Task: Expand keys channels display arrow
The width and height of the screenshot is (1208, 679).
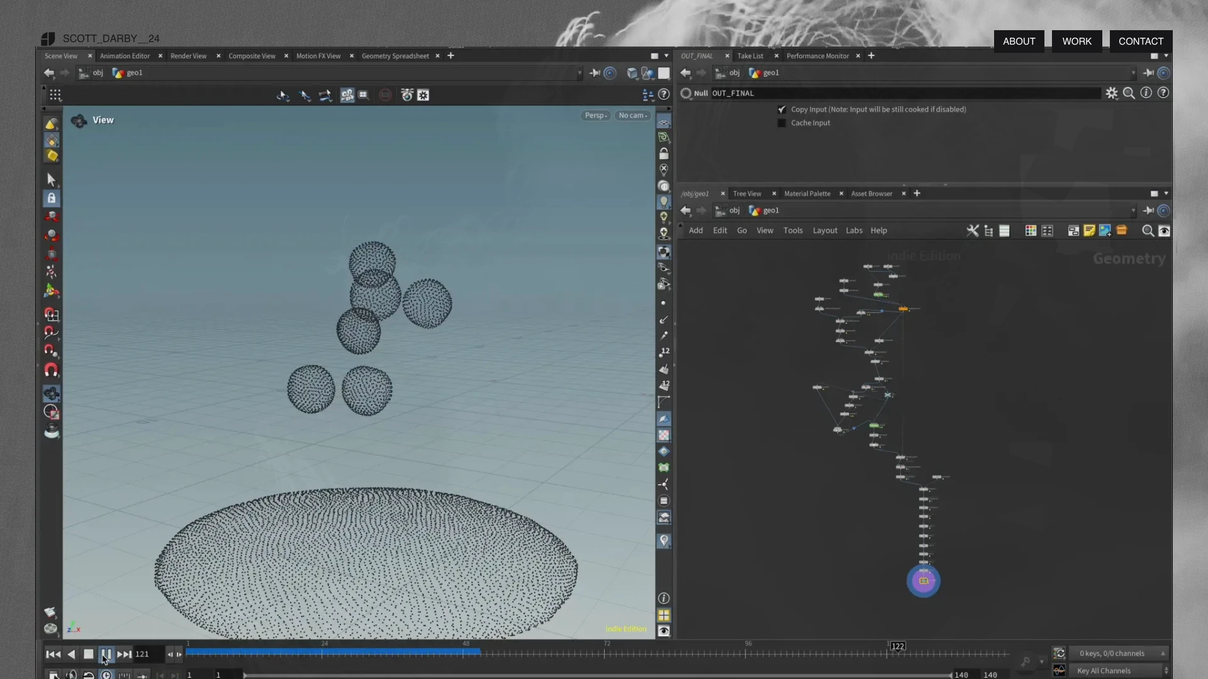Action: [1163, 654]
